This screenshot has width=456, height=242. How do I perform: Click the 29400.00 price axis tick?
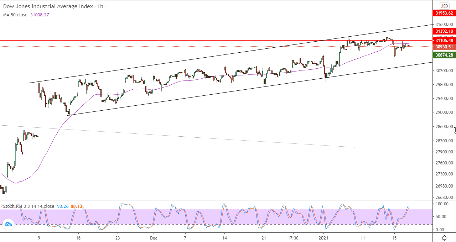pyautogui.click(x=444, y=99)
